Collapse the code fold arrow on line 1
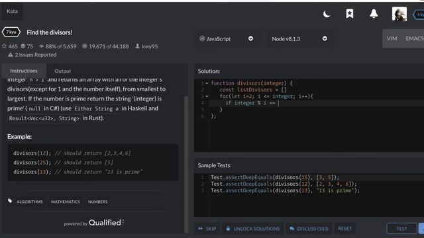The height and width of the screenshot is (238, 424). pyautogui.click(x=207, y=83)
